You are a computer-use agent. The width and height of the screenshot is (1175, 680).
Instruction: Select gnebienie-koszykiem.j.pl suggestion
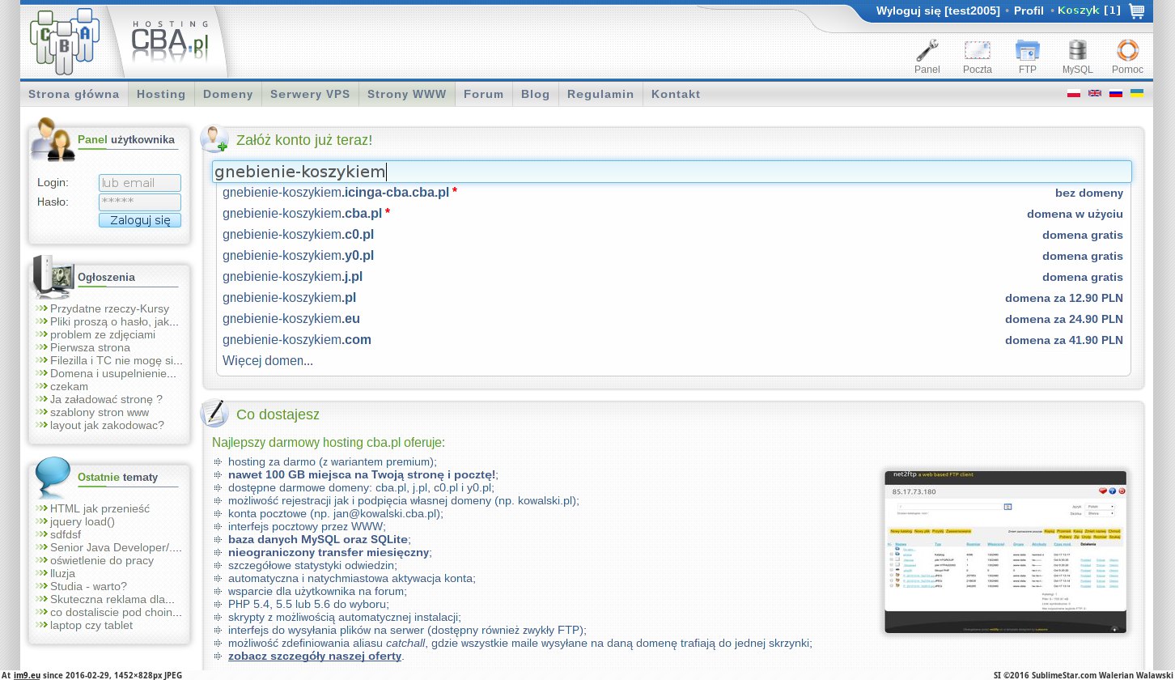click(x=672, y=277)
